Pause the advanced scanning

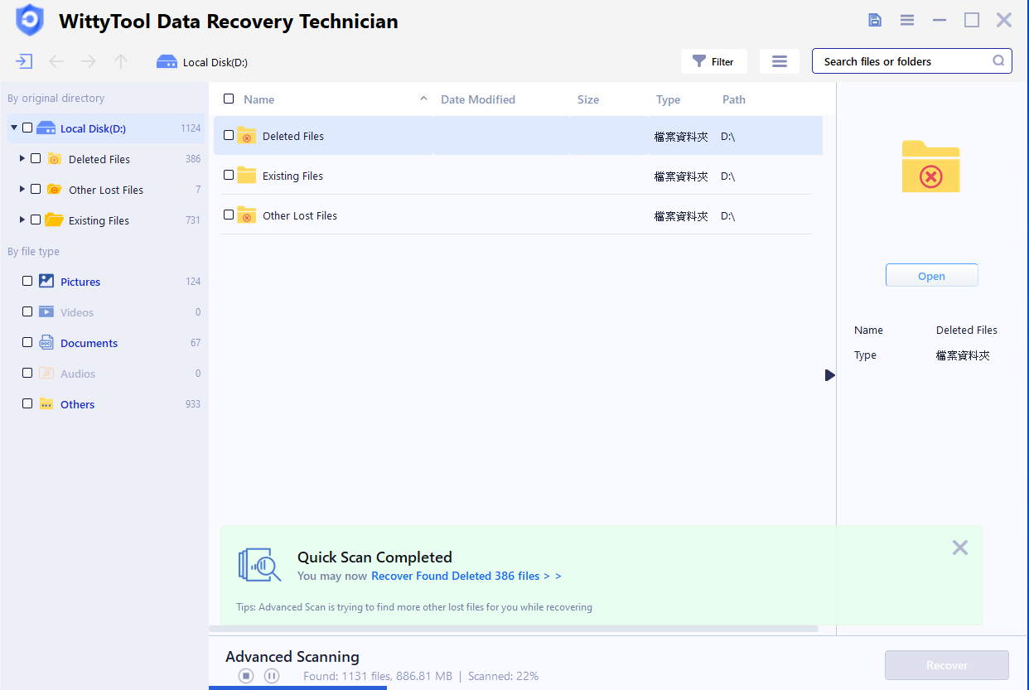[272, 676]
